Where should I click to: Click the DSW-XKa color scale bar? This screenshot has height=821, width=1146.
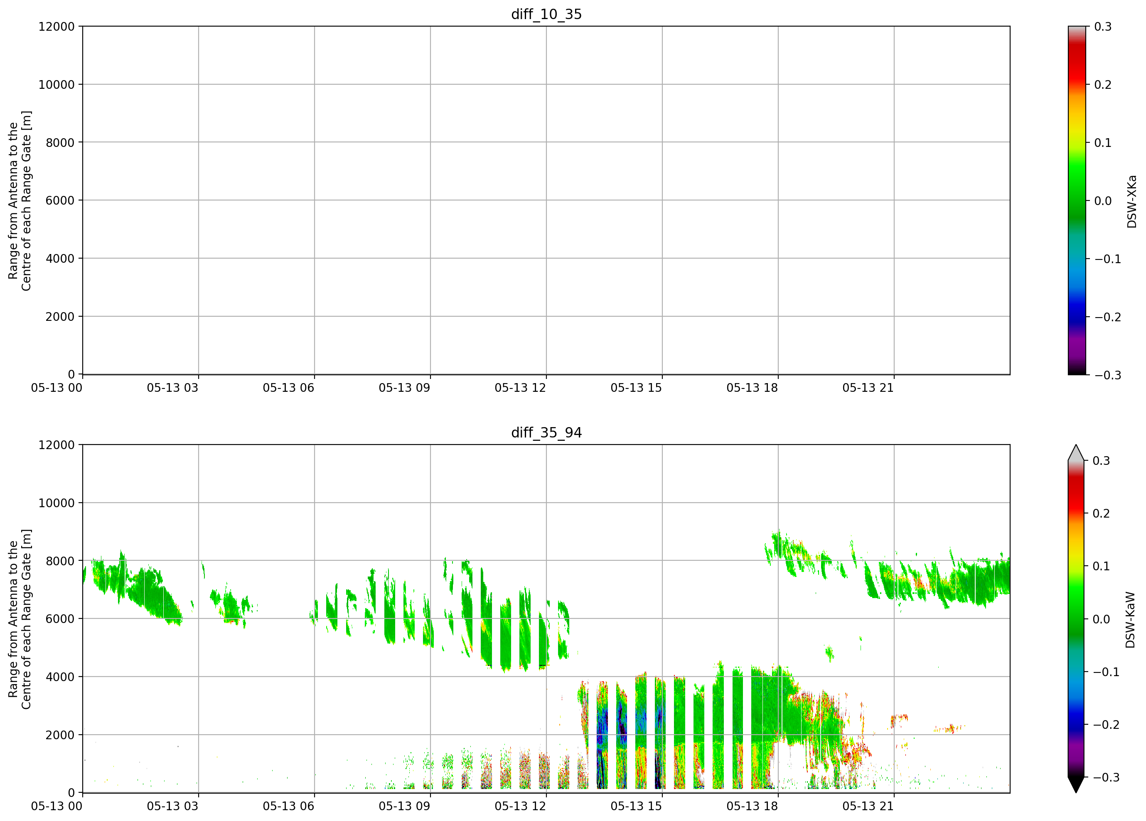click(1077, 200)
